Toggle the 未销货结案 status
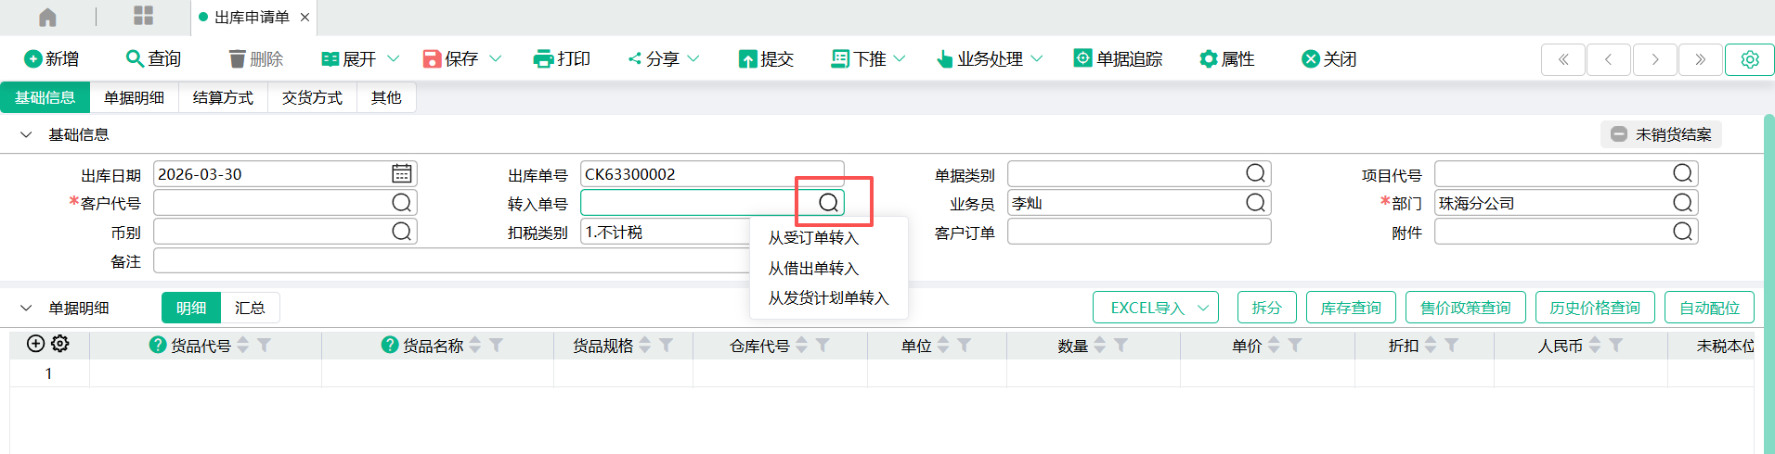Screen dimensions: 1775x454 1661,134
